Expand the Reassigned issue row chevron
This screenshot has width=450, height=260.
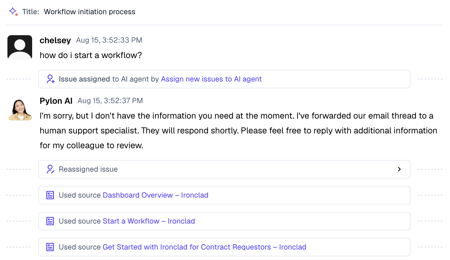pos(399,169)
